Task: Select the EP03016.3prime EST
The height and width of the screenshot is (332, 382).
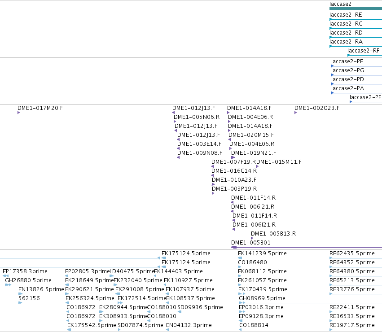Action: pos(261,307)
